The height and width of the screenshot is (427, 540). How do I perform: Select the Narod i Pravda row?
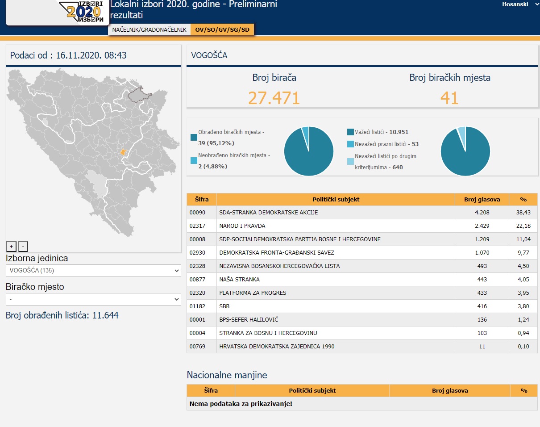pyautogui.click(x=335, y=226)
